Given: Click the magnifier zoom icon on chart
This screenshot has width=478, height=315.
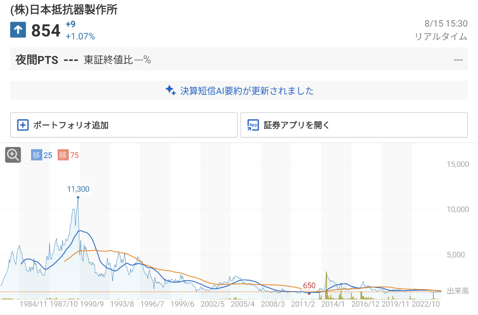Looking at the screenshot, I should point(13,155).
